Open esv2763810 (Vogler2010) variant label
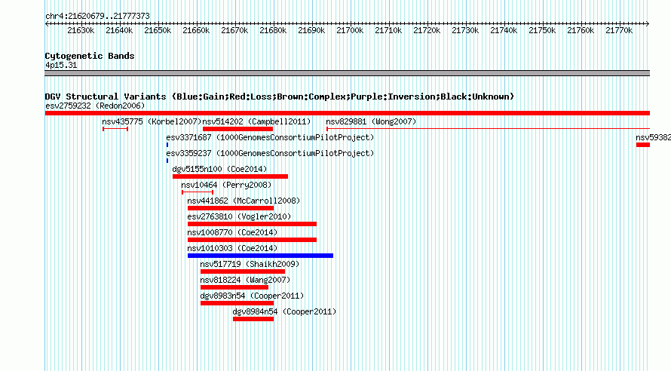 [x=239, y=216]
